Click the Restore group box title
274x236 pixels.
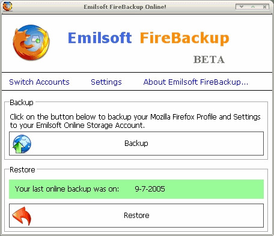[22, 170]
